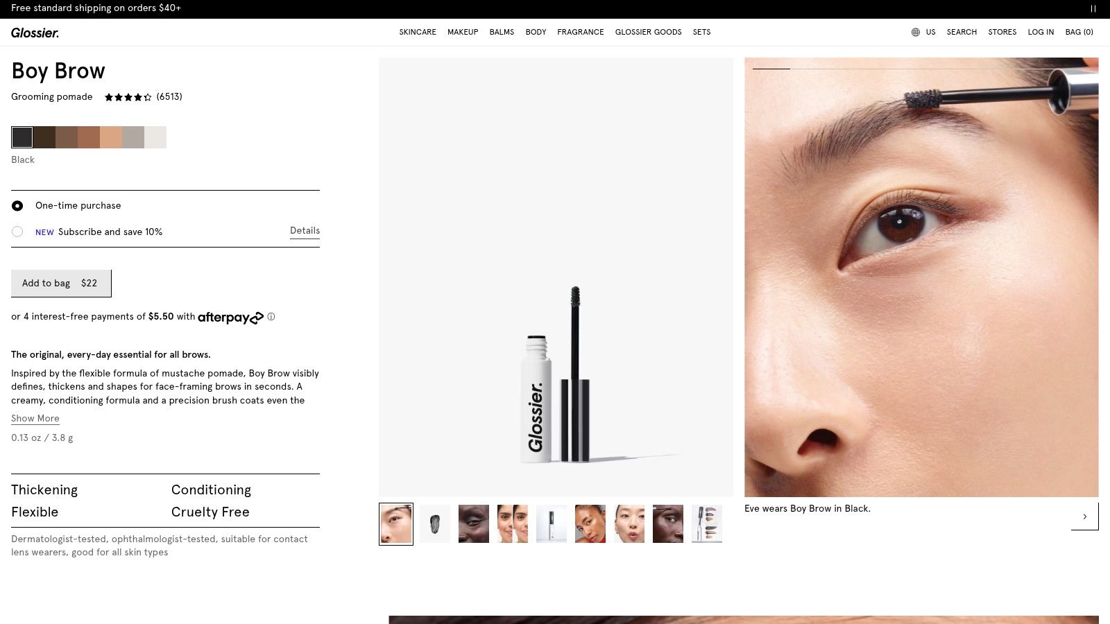Select the seventh model face thumbnail

coord(629,524)
